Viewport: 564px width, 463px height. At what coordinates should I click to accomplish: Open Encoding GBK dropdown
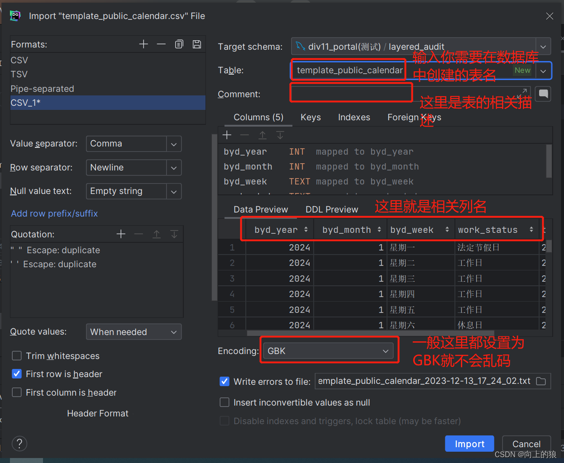[x=328, y=351]
